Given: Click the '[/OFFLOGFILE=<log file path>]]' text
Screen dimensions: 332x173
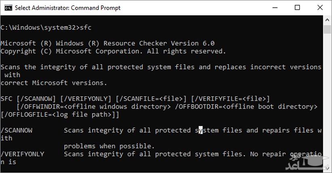Looking at the screenshot, I should point(60,115).
